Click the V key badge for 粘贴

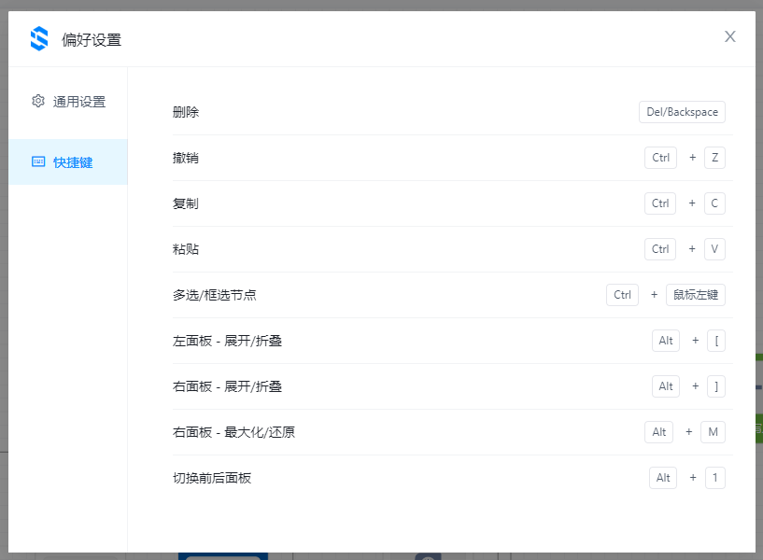[714, 249]
